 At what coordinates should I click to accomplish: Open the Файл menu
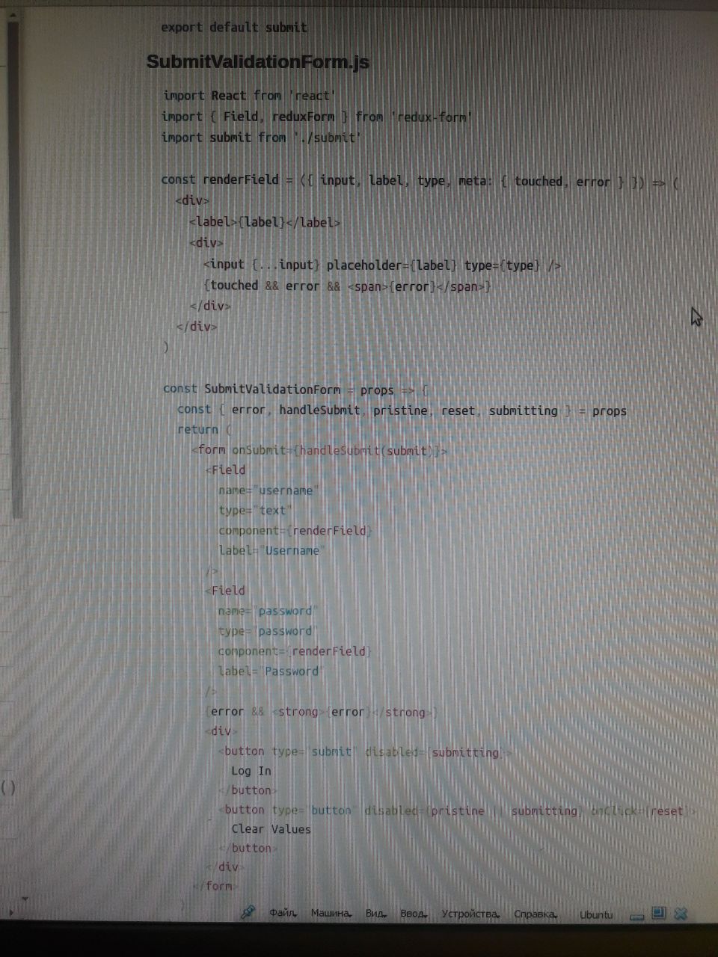pyautogui.click(x=283, y=914)
